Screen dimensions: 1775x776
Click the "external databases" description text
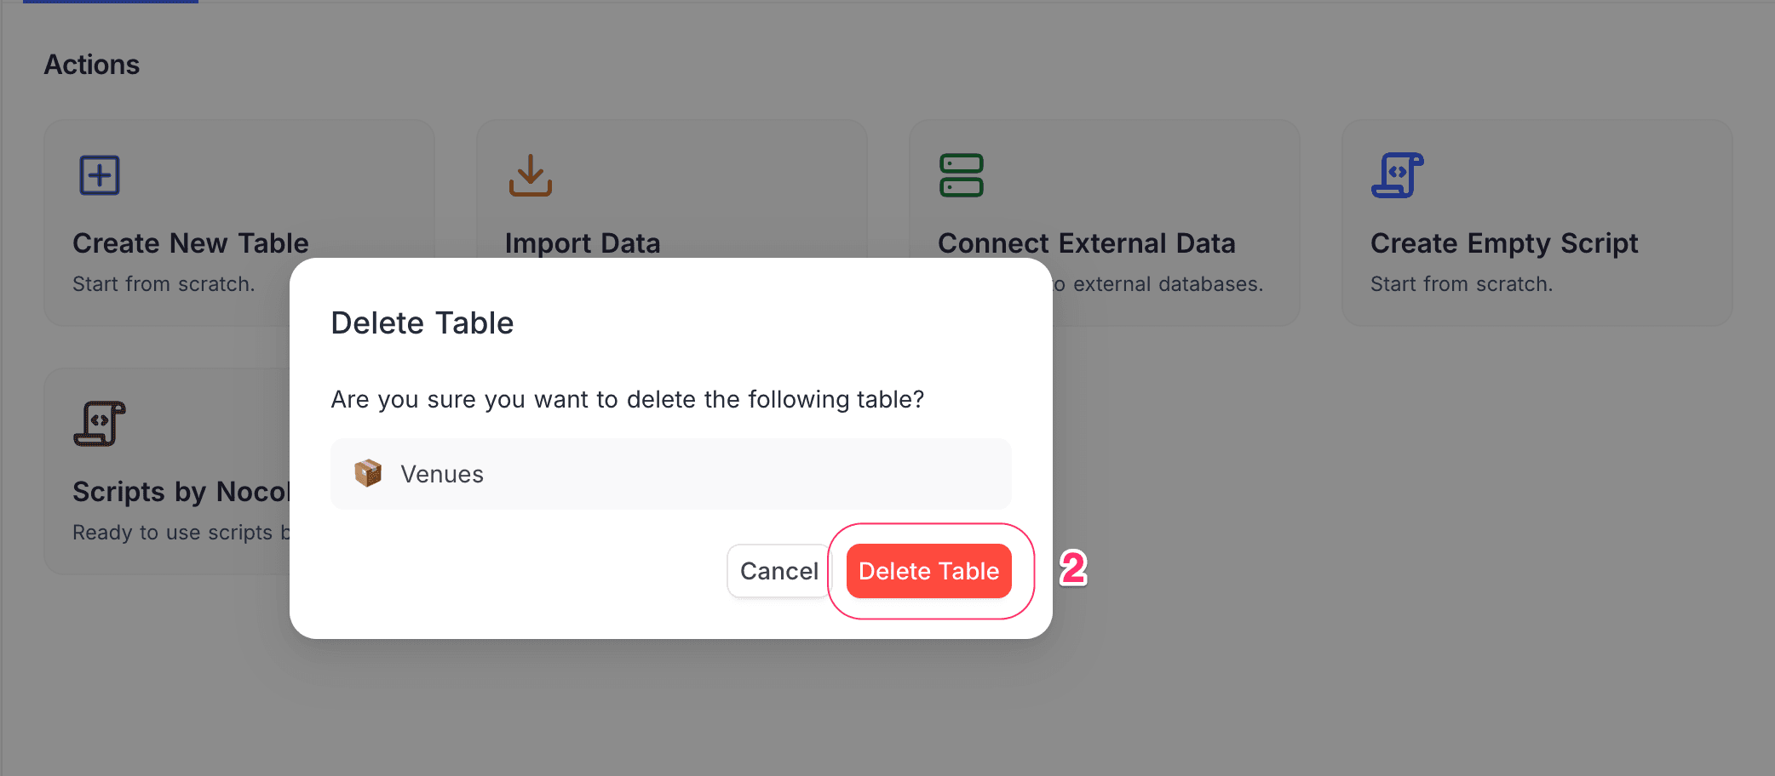click(x=1167, y=284)
